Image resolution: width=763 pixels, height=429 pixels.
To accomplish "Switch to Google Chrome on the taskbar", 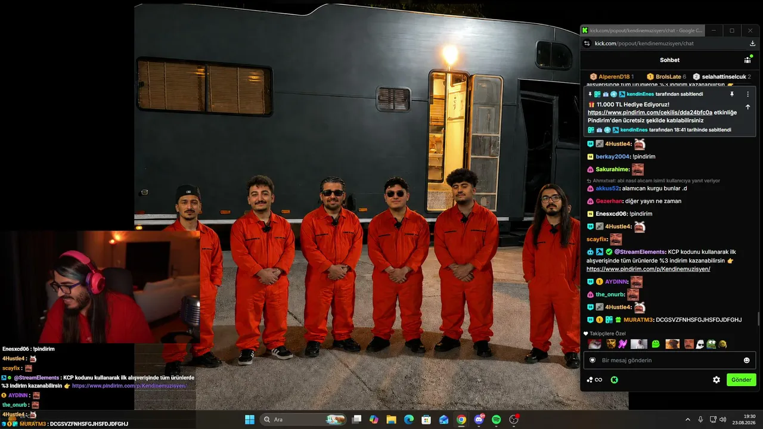I will point(461,419).
